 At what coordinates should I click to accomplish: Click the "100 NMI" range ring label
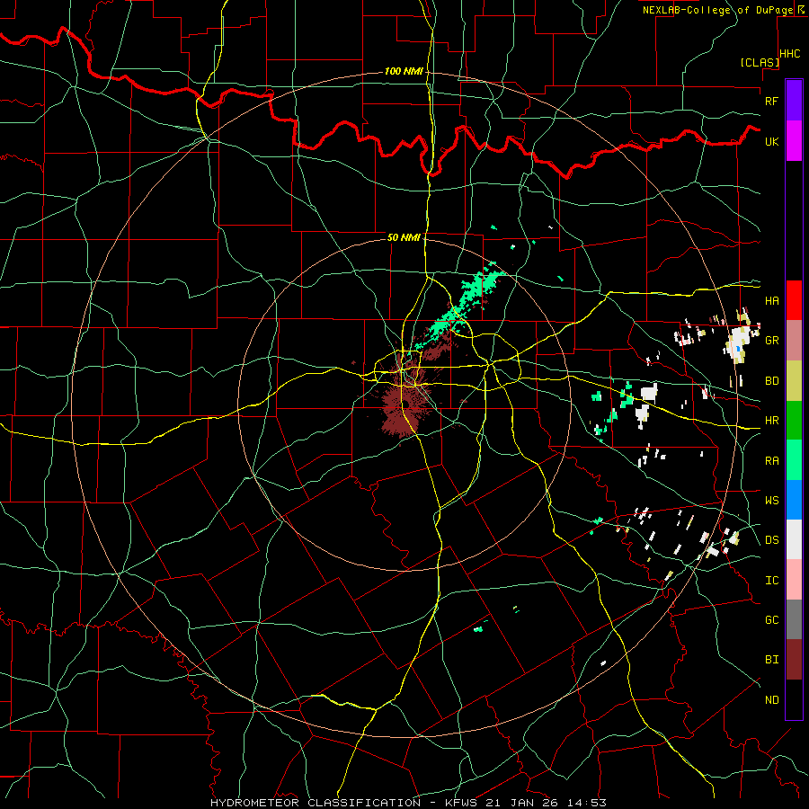tap(404, 71)
